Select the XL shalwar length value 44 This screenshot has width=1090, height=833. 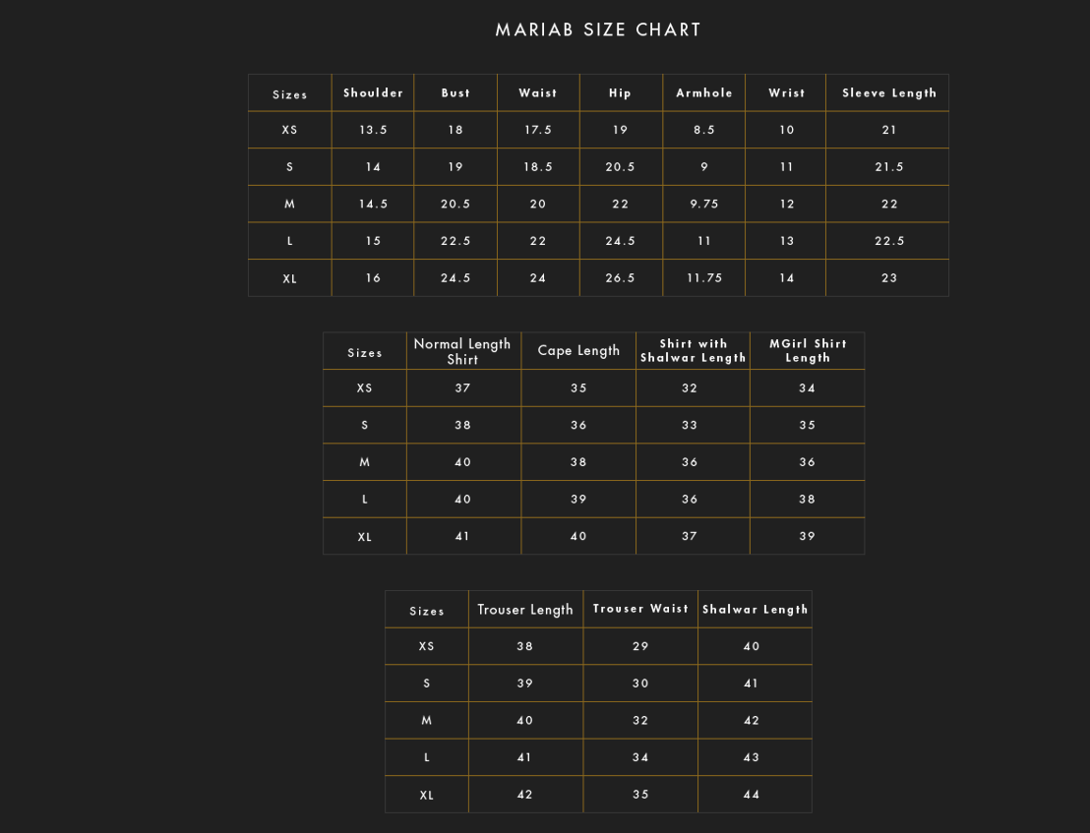pos(752,795)
